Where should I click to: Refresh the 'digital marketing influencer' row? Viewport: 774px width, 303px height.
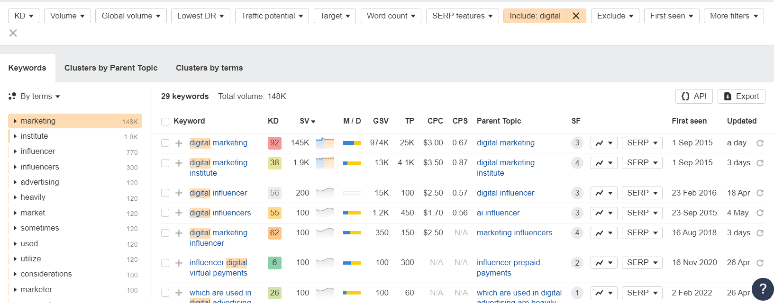pyautogui.click(x=760, y=233)
